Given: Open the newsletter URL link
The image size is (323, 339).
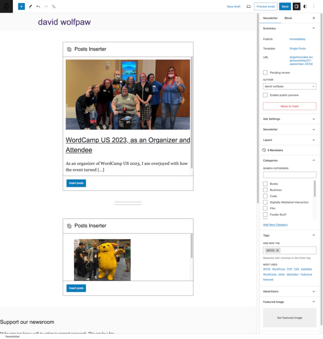Looking at the screenshot, I should pyautogui.click(x=301, y=61).
